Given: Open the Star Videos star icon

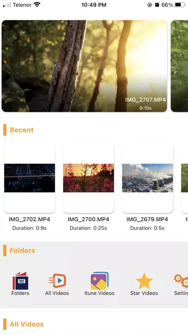Looking at the screenshot, I should (x=144, y=281).
